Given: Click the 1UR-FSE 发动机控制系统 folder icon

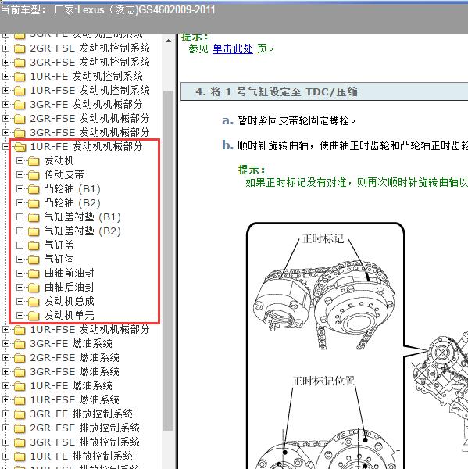Looking at the screenshot, I should (20, 91).
